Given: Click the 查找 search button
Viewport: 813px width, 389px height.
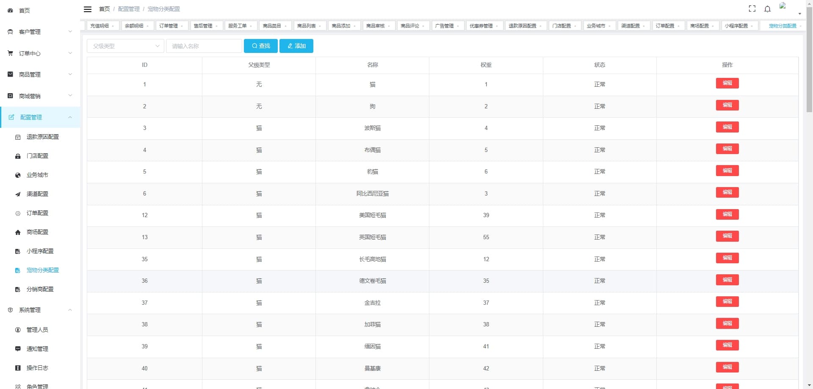Looking at the screenshot, I should (261, 46).
